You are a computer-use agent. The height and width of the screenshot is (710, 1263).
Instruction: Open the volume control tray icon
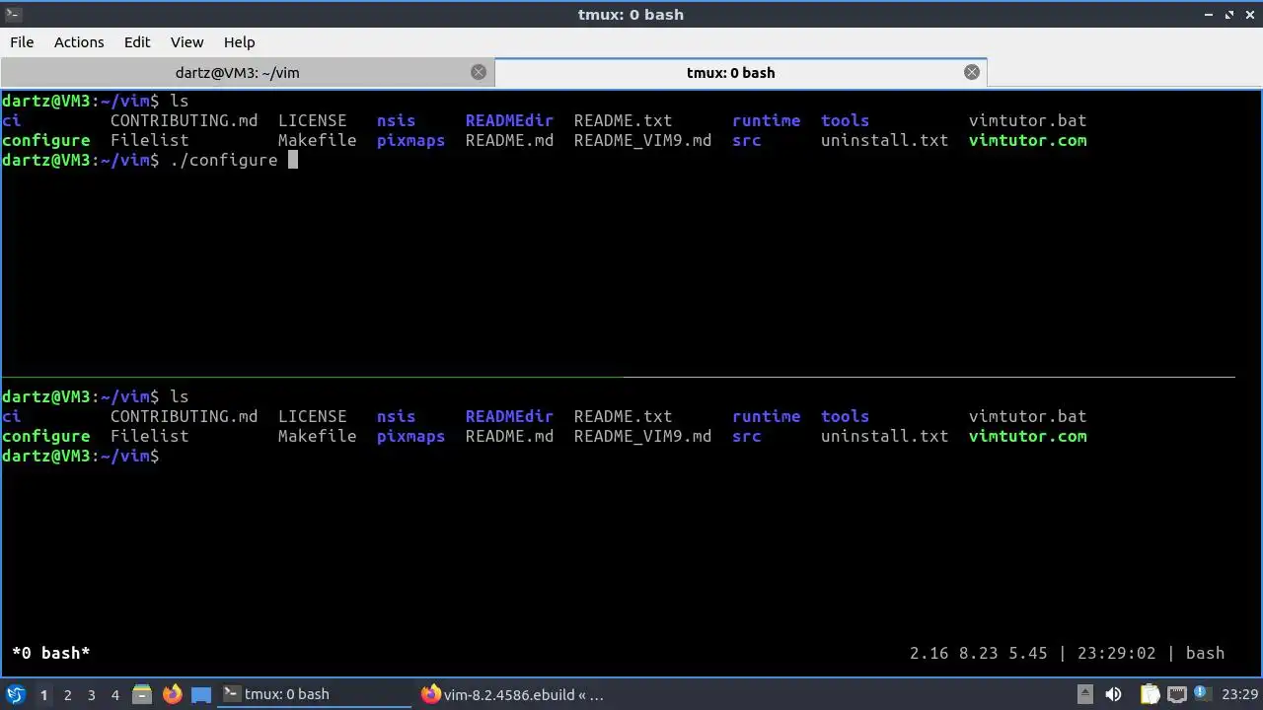tap(1115, 694)
